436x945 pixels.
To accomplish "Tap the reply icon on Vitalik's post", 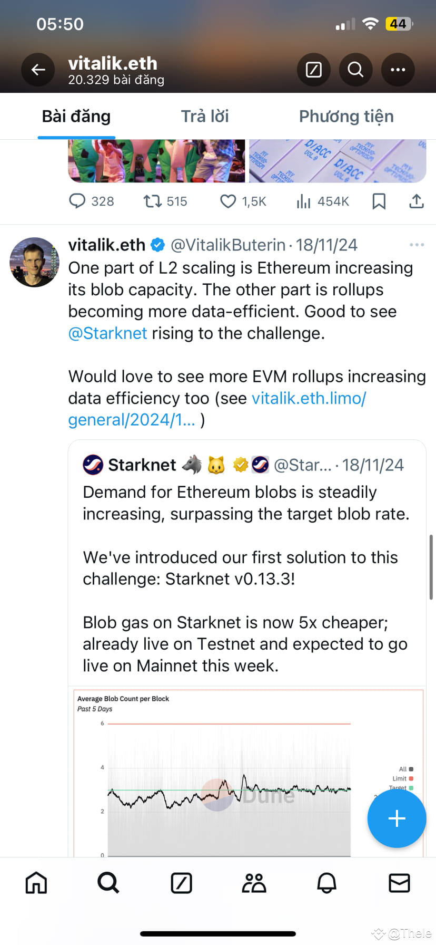I will tap(78, 201).
